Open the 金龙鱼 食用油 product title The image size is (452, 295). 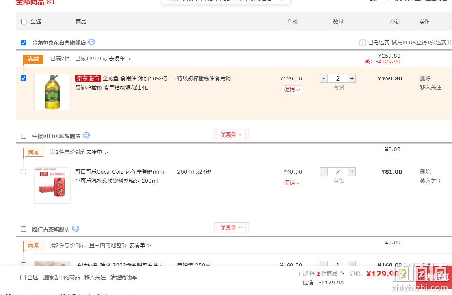click(x=121, y=83)
